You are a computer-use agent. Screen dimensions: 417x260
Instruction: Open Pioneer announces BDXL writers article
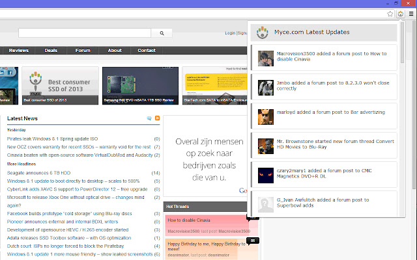[x=63, y=222]
